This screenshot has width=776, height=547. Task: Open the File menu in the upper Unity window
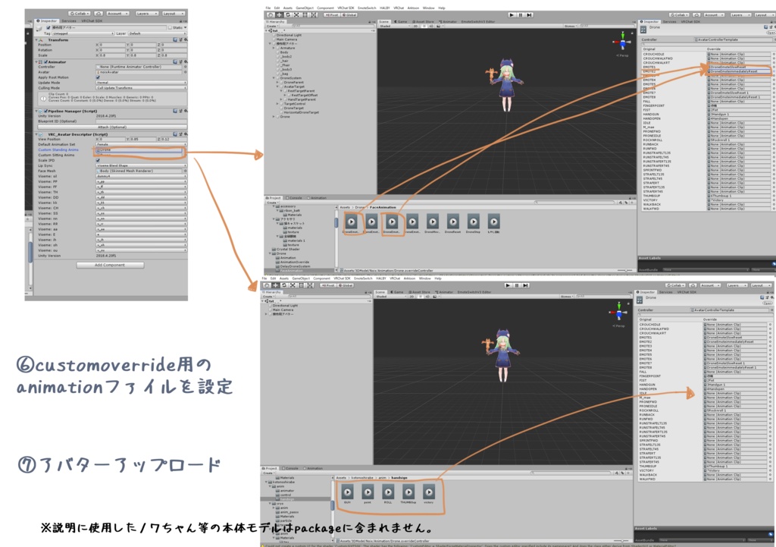268,8
